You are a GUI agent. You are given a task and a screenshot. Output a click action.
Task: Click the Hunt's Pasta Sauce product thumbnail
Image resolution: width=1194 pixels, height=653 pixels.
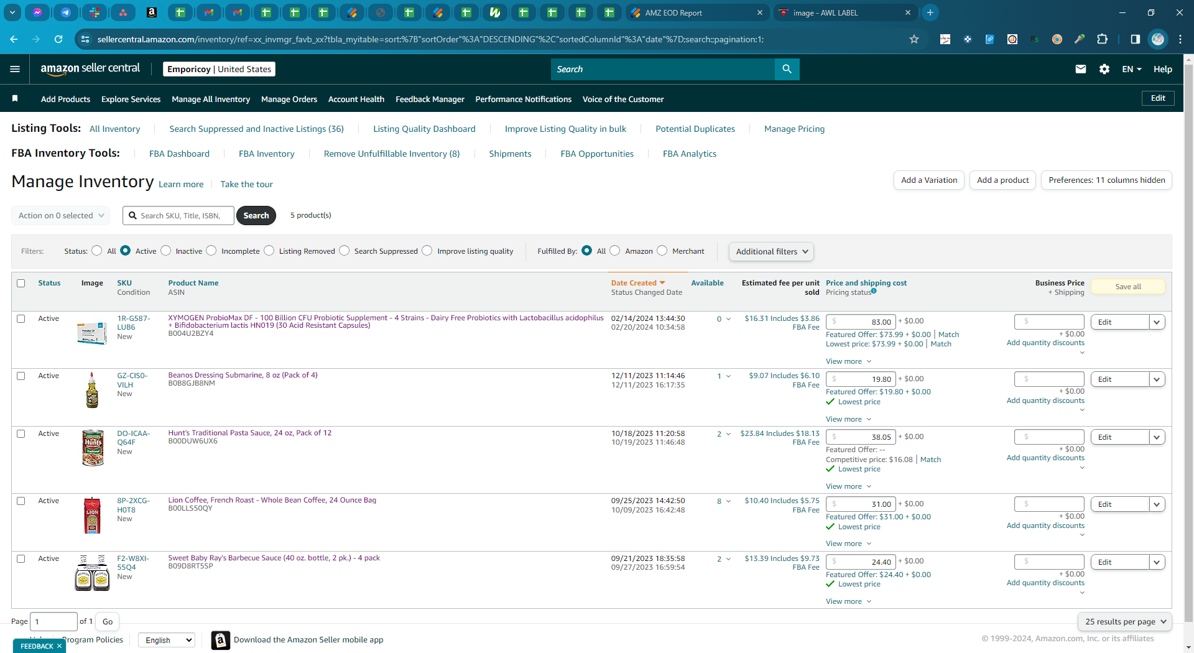click(x=93, y=448)
